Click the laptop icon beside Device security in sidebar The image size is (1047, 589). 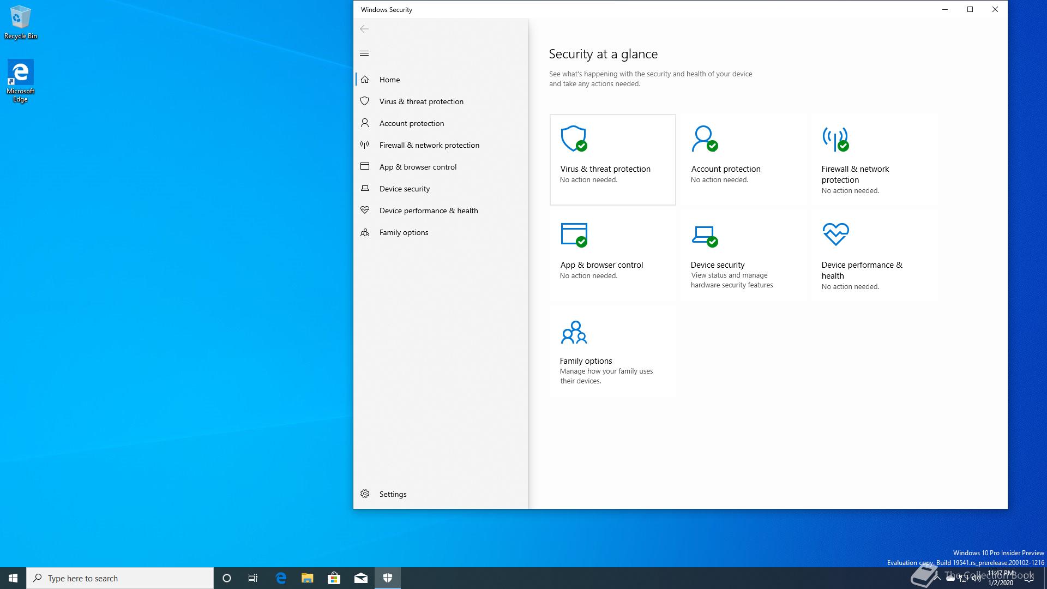click(365, 188)
